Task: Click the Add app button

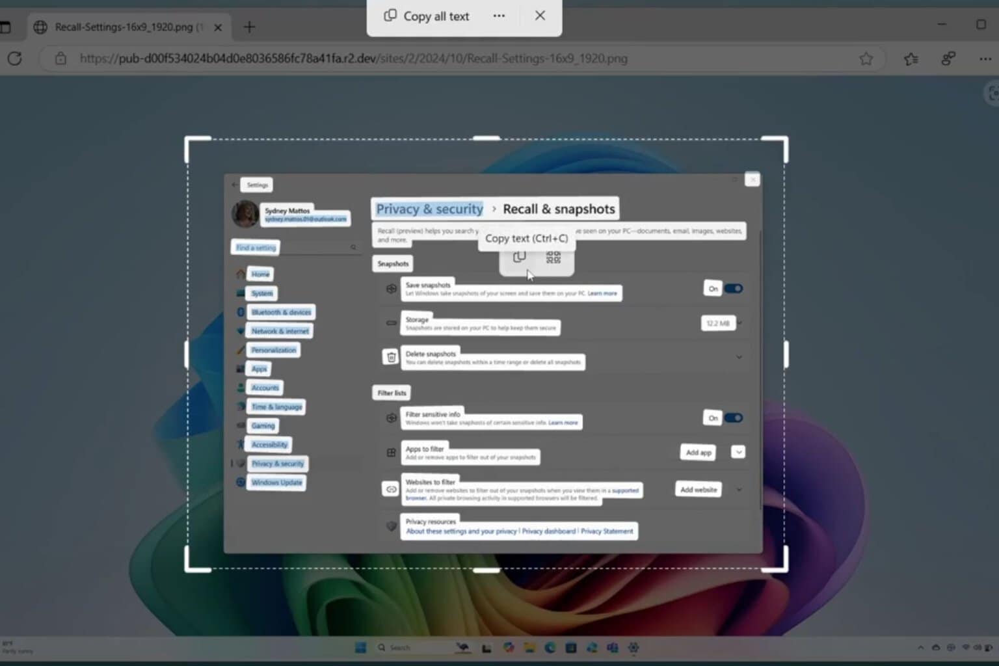Action: 699,452
